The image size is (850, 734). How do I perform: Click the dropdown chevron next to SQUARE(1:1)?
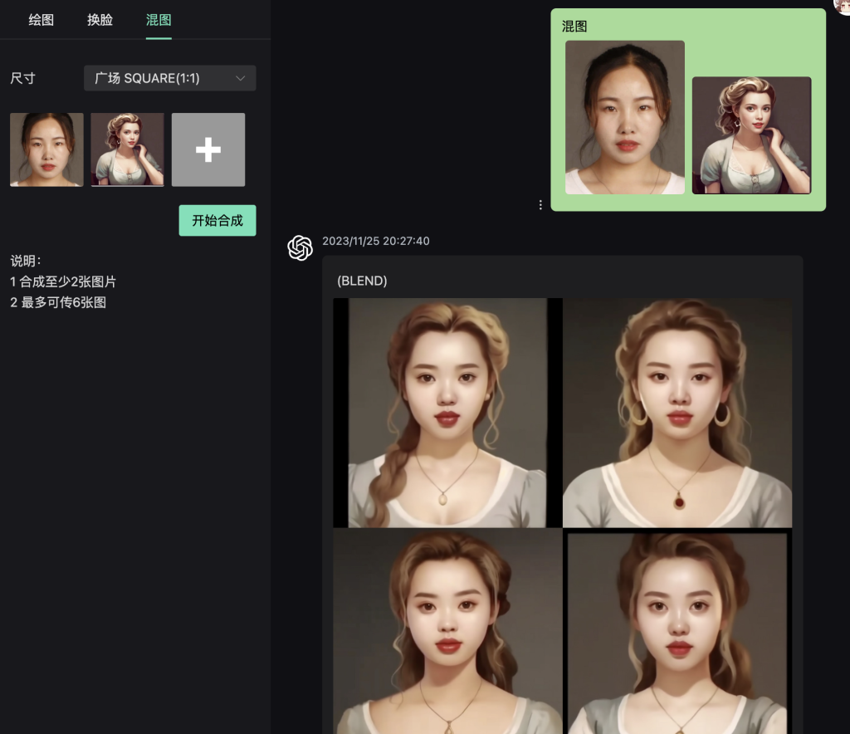click(242, 78)
